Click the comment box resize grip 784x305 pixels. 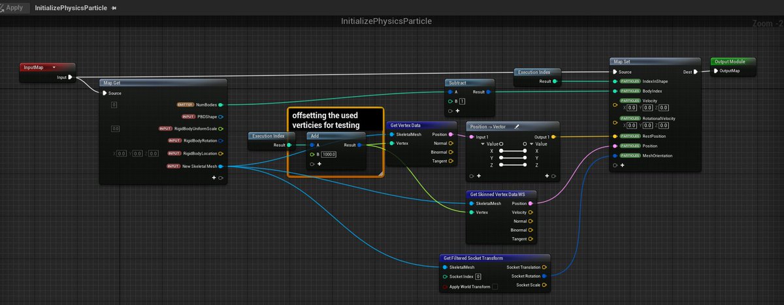pyautogui.click(x=380, y=173)
